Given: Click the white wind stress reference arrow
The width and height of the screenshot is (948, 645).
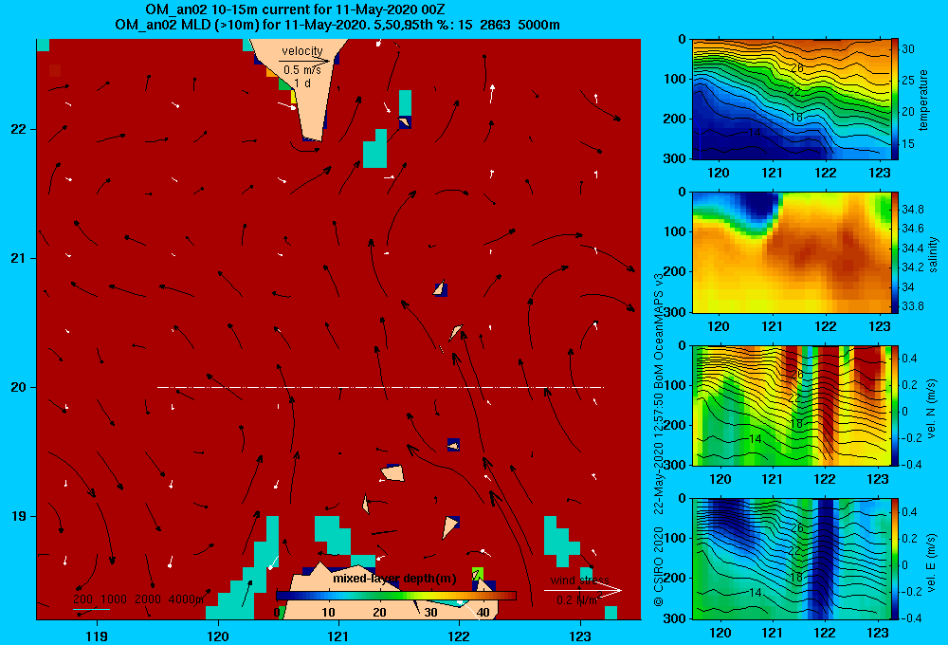Looking at the screenshot, I should [x=583, y=591].
